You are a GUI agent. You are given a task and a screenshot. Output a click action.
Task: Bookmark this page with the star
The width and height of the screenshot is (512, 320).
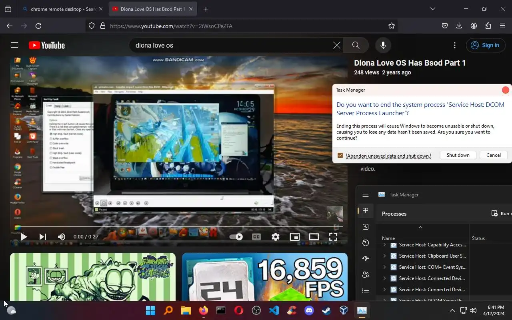(392, 26)
